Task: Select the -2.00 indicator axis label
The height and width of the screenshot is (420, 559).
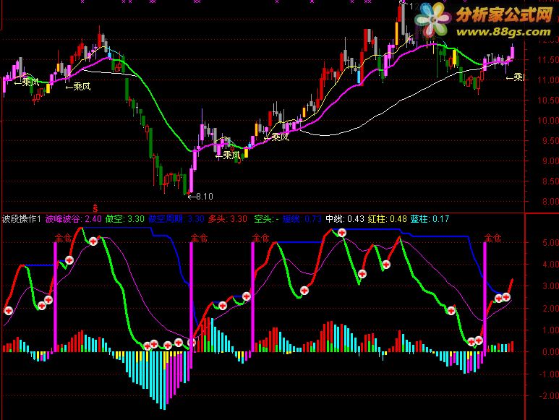Action: [549, 395]
